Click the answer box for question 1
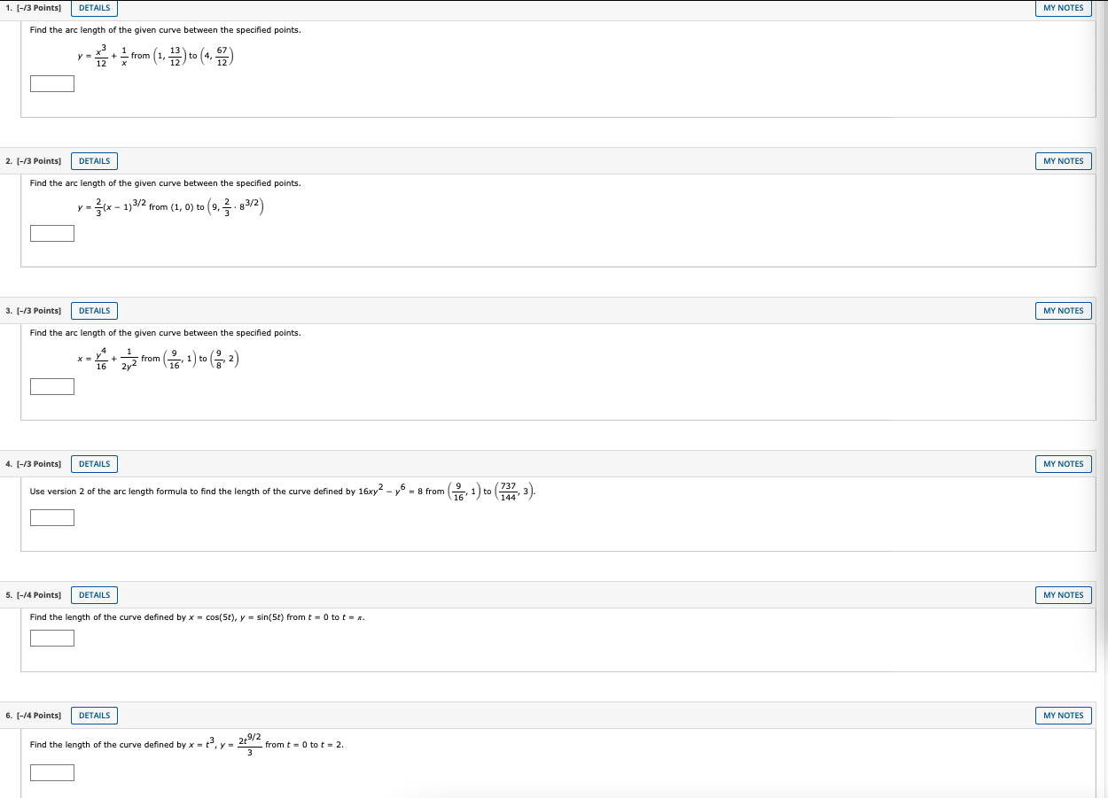Screen dimensions: 1108x798 (51, 83)
